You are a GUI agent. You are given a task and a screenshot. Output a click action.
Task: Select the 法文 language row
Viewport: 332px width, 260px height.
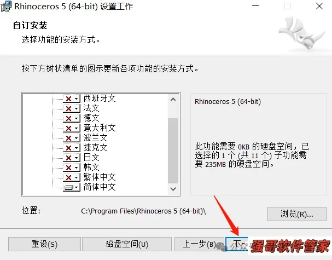[91, 108]
